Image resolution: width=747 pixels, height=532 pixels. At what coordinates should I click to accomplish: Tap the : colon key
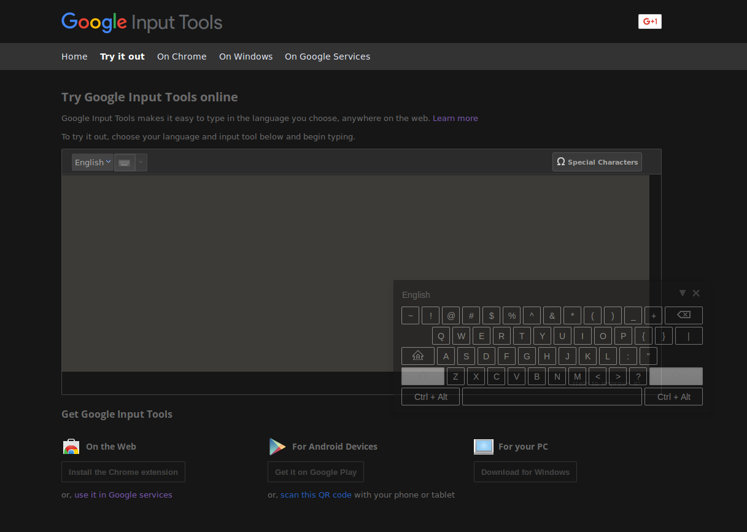coord(628,356)
